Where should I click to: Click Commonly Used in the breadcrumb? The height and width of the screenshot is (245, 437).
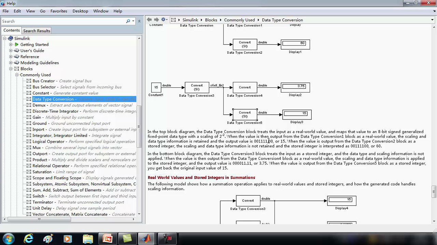pyautogui.click(x=239, y=20)
